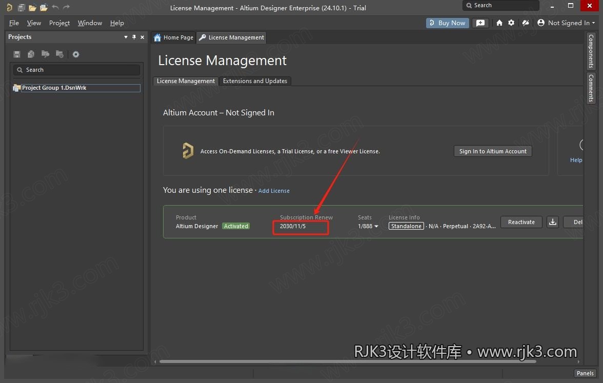
Task: Go to home via house icon in top bar
Action: 499,23
